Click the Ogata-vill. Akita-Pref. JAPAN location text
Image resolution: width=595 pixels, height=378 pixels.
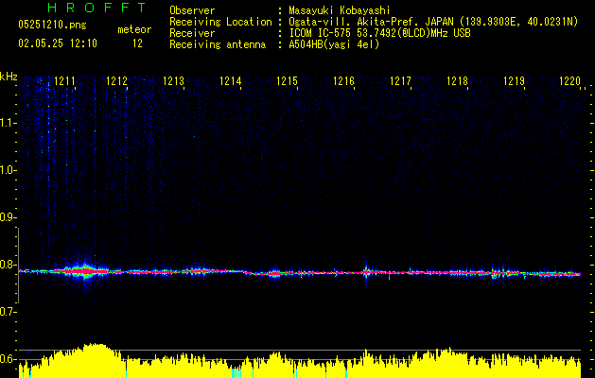[x=433, y=22]
